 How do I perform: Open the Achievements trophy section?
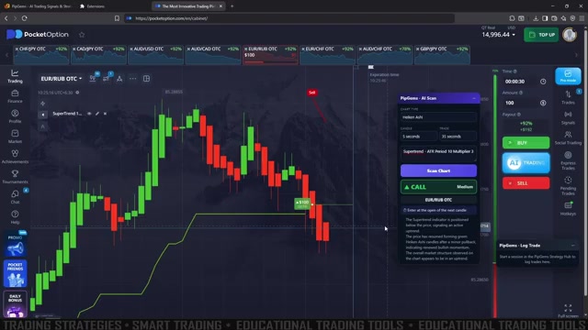[x=15, y=157]
